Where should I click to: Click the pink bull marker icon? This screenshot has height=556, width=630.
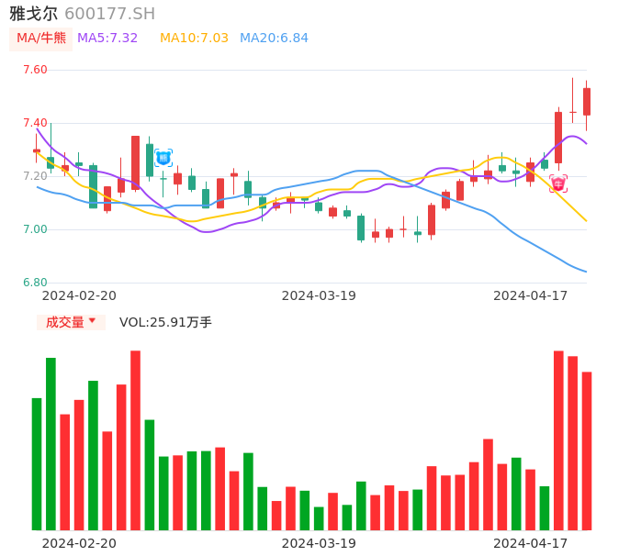pos(558,183)
